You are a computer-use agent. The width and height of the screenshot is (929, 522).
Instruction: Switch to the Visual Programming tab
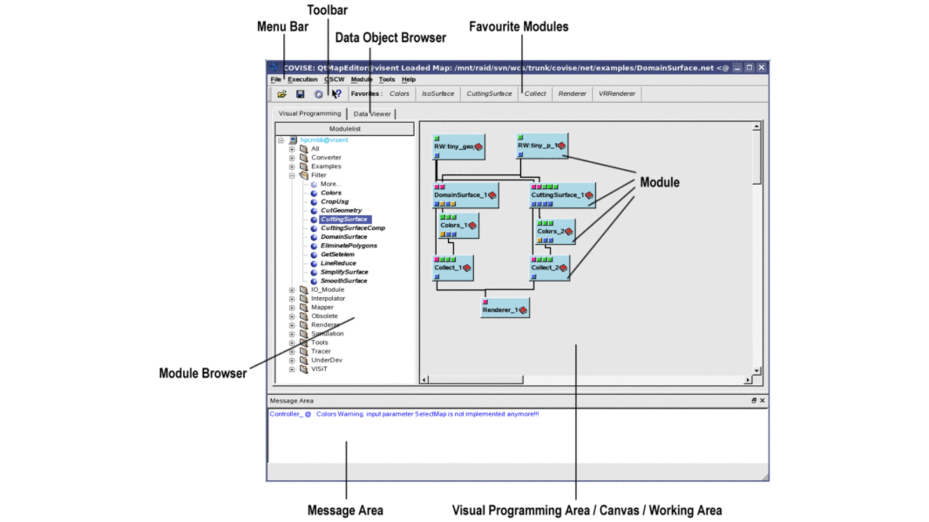click(x=309, y=113)
